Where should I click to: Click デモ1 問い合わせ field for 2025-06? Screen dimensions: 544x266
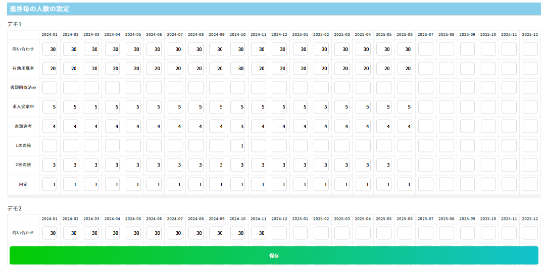(405, 49)
